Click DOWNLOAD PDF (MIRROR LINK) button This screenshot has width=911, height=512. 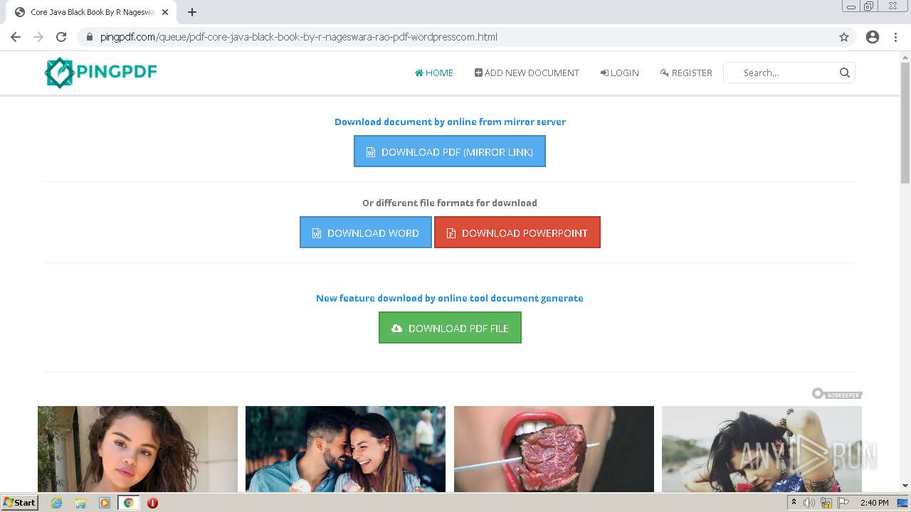click(x=450, y=151)
